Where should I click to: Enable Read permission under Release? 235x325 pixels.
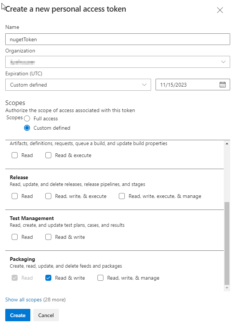14,196
